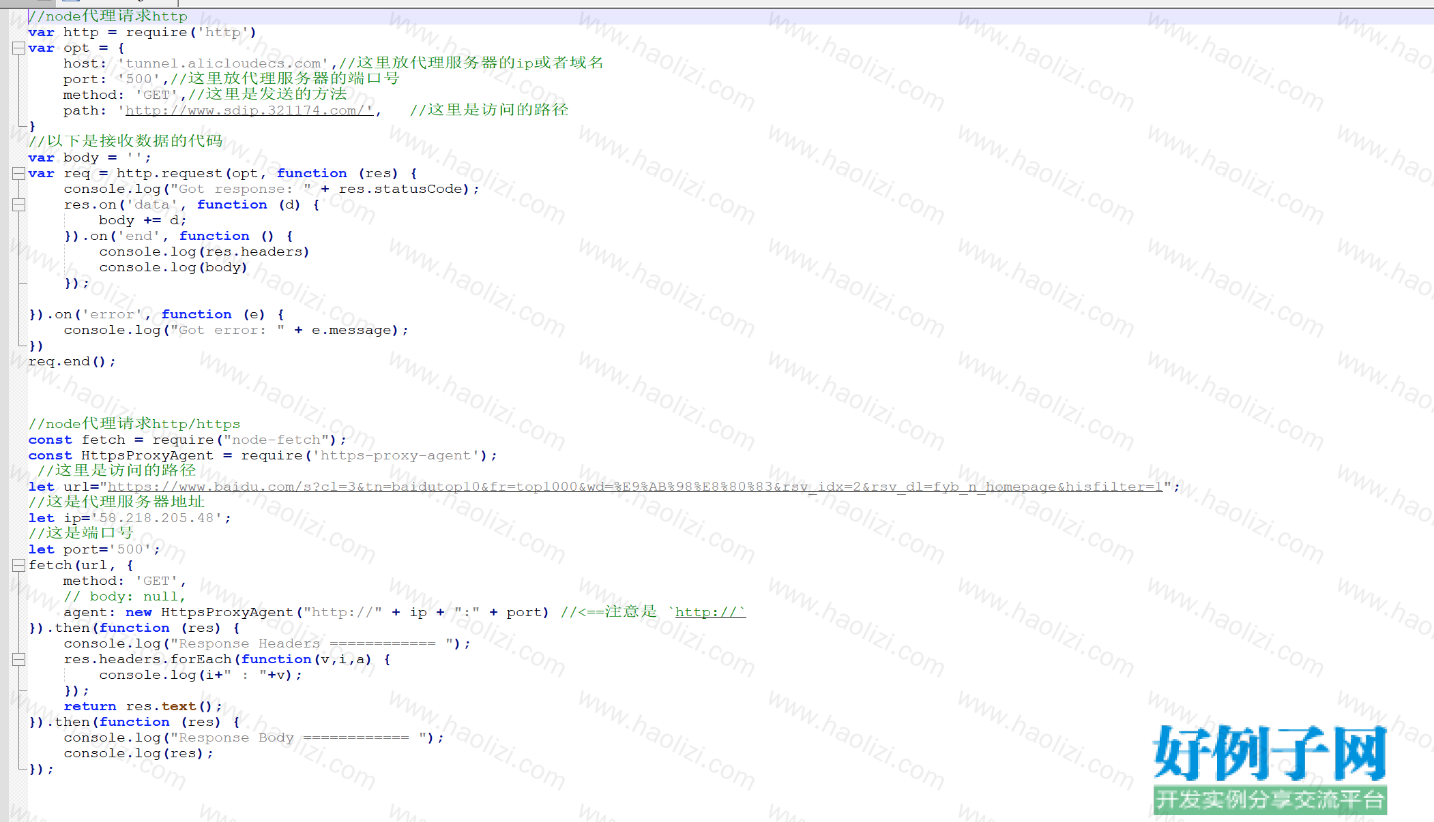Screen dimensions: 1434x822
Task: Collapse the 'var opt = {' fold marker
Action: tap(19, 48)
